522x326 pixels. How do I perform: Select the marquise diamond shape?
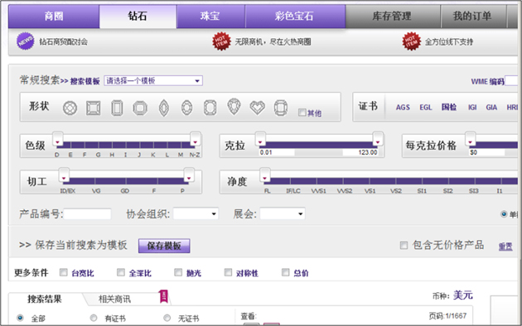163,108
